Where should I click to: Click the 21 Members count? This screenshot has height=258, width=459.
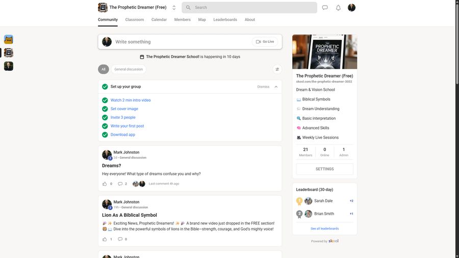(x=305, y=152)
